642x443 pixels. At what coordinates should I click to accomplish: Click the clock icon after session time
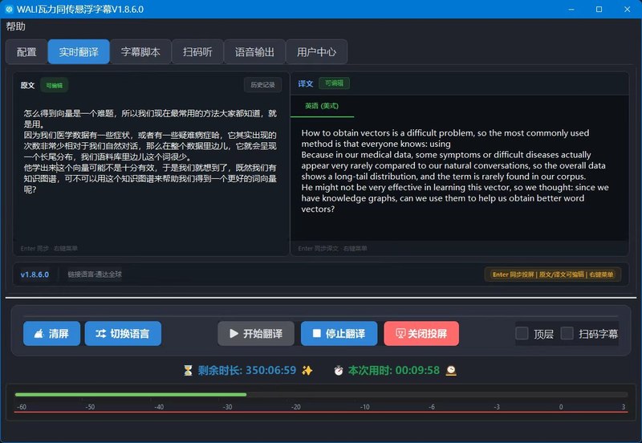pyautogui.click(x=451, y=371)
